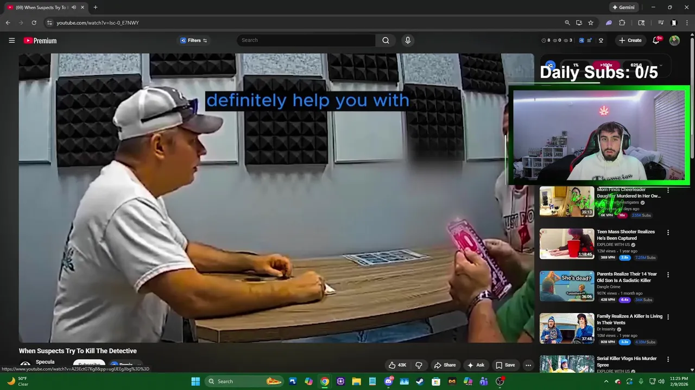The image size is (695, 390).
Task: Bookmark this page with the star
Action: (x=591, y=23)
